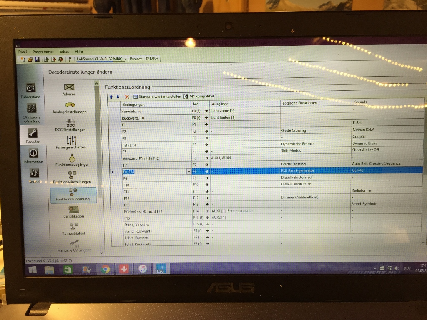The width and height of the screenshot is (427, 320).
Task: Open Chrome from the taskbar
Action: click(105, 270)
